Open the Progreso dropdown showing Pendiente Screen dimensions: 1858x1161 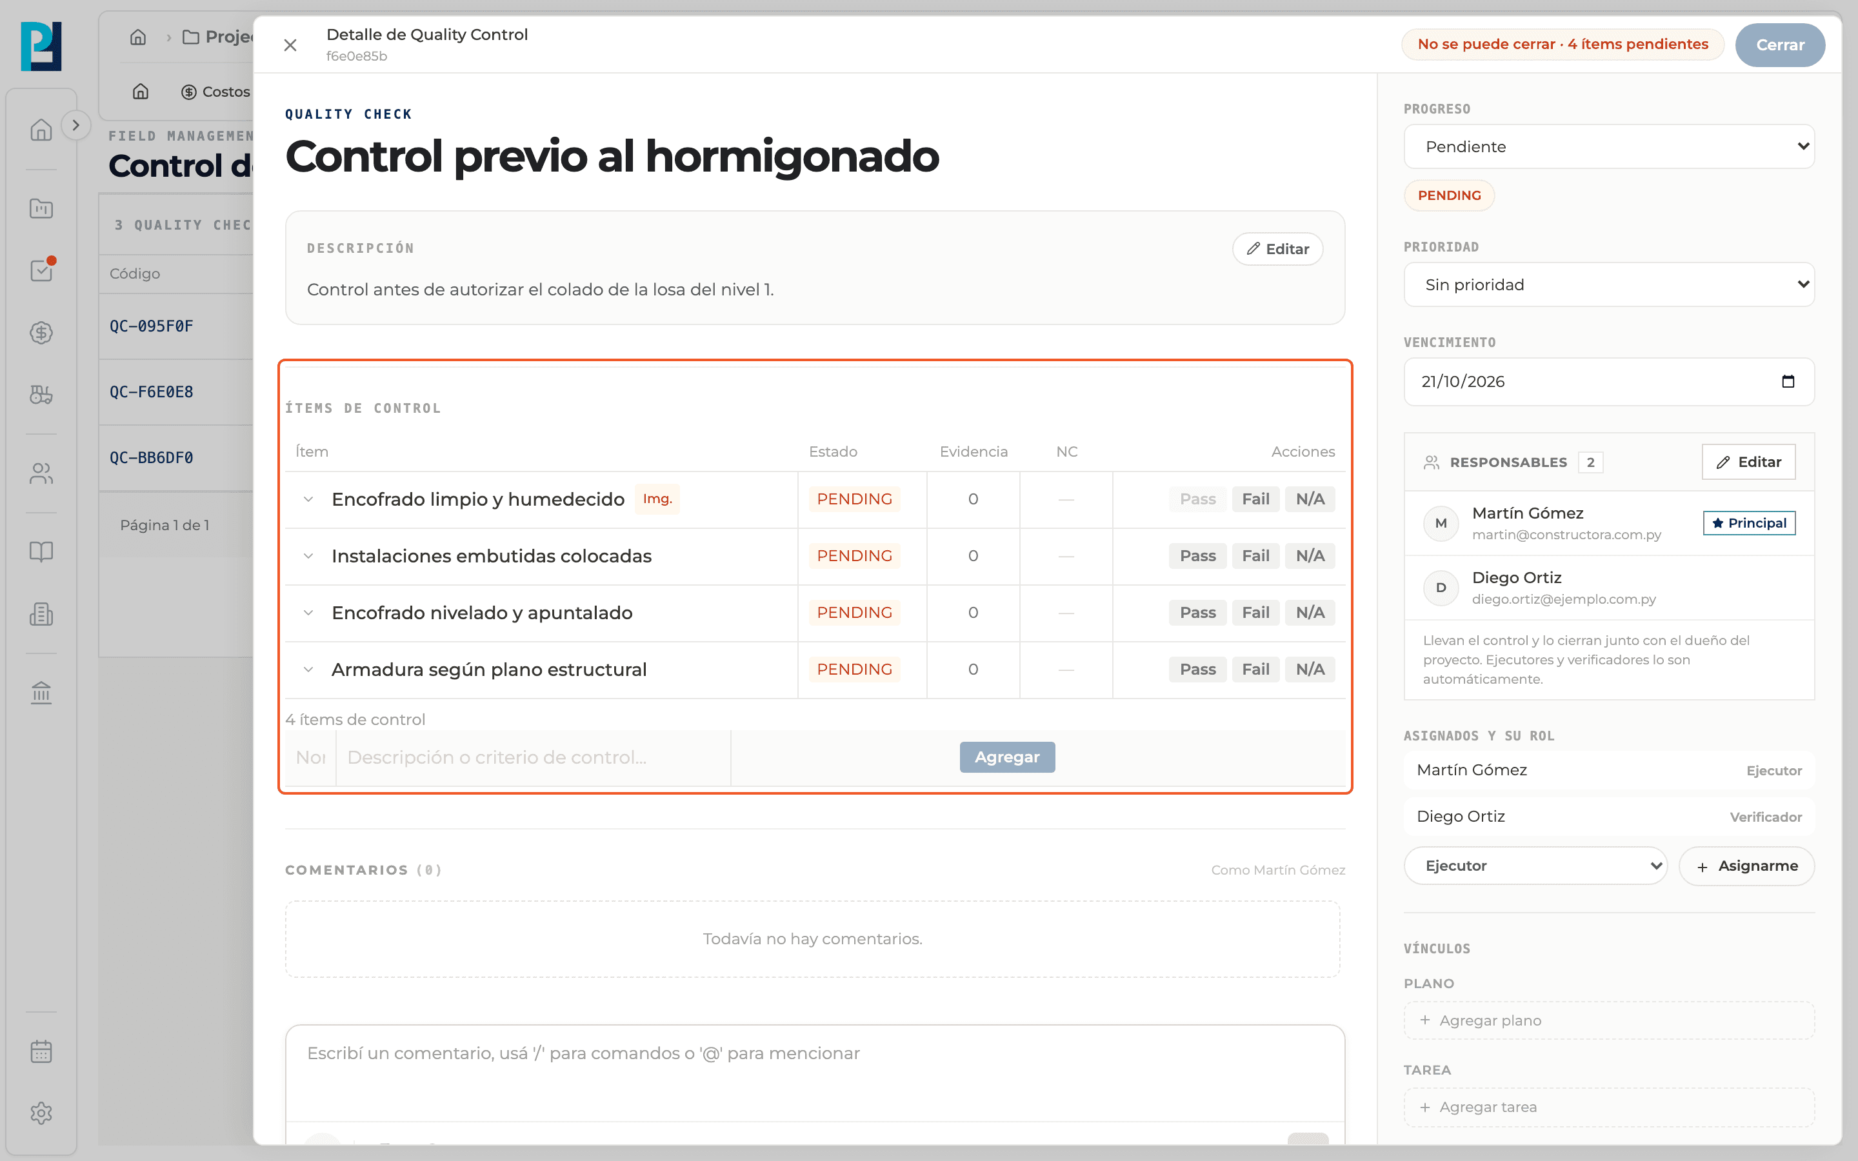coord(1608,146)
